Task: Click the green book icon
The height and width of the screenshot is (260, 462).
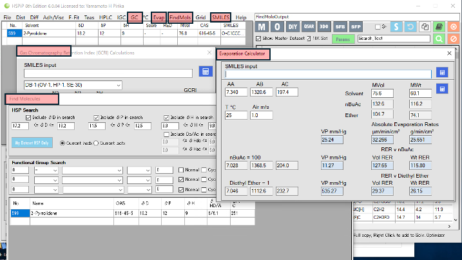Action: click(439, 26)
